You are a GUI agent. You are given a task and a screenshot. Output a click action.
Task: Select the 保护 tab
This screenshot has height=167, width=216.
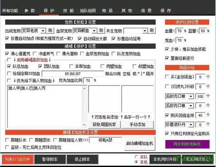[49, 10]
